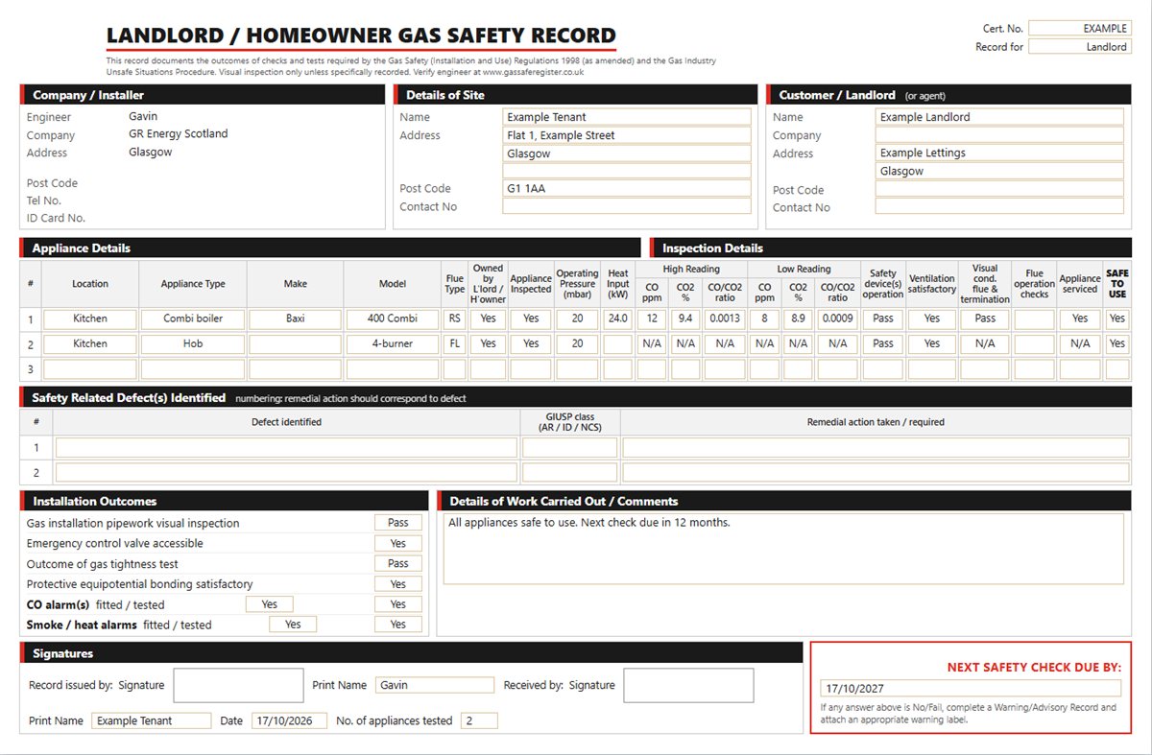Screen dimensions: 1152x755
Task: Click the work comments text area
Action: point(783,549)
